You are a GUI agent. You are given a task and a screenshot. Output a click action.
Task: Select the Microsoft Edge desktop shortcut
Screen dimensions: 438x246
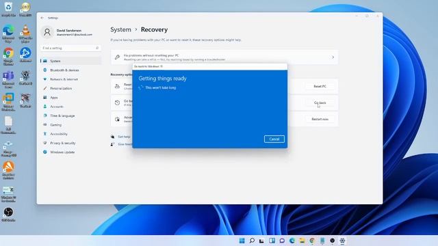point(8,33)
